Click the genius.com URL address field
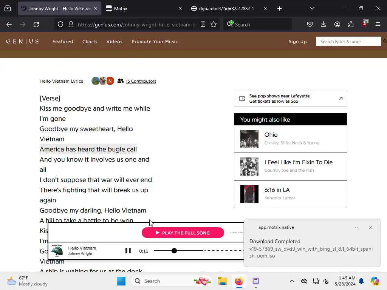Image resolution: width=387 pixels, height=290 pixels. pos(136,25)
